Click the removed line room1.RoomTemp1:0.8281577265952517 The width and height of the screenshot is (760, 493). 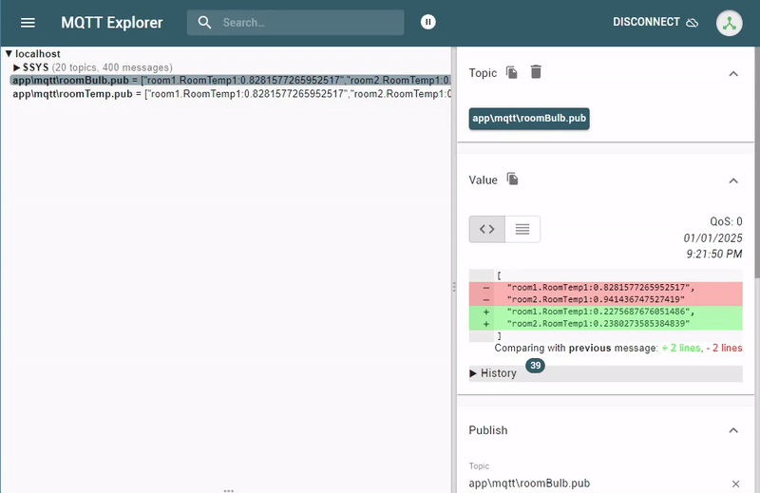606,288
